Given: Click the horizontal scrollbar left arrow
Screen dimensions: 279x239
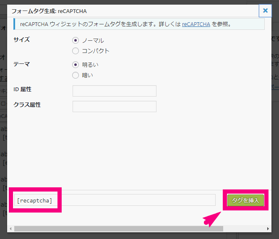Looking at the screenshot, I should click(x=10, y=228).
